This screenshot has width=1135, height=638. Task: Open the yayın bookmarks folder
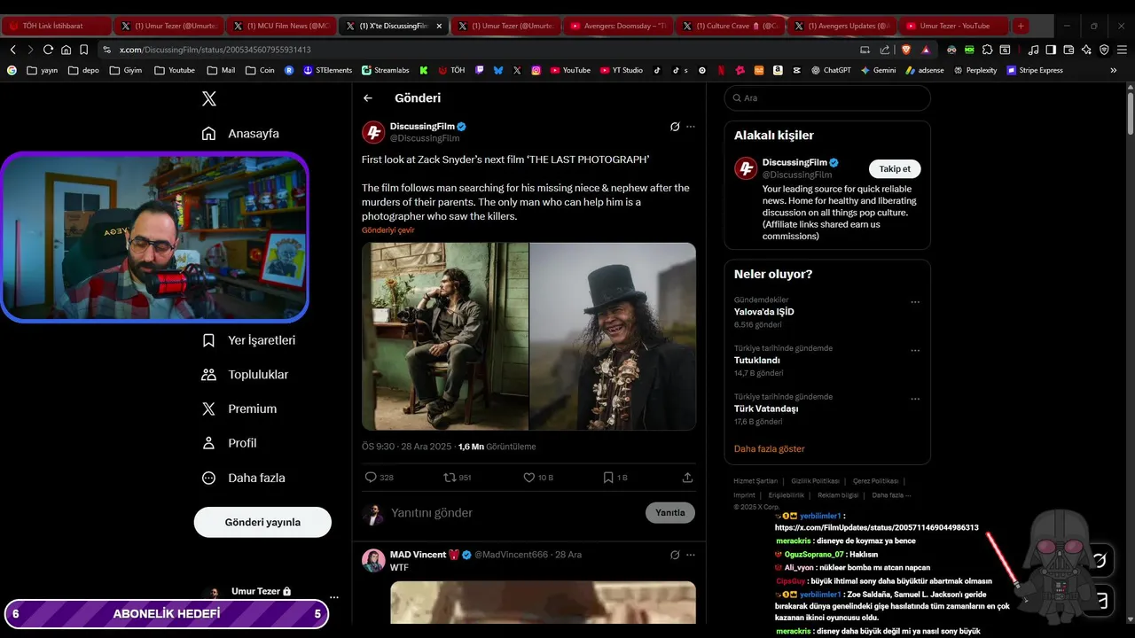tap(42, 70)
